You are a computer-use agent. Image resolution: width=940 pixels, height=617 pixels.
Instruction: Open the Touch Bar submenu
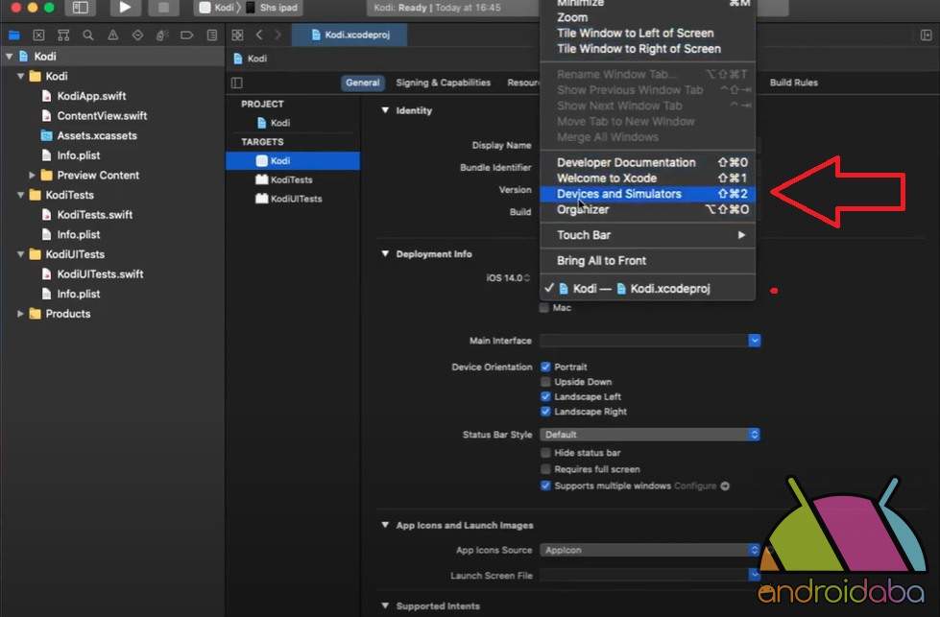647,235
